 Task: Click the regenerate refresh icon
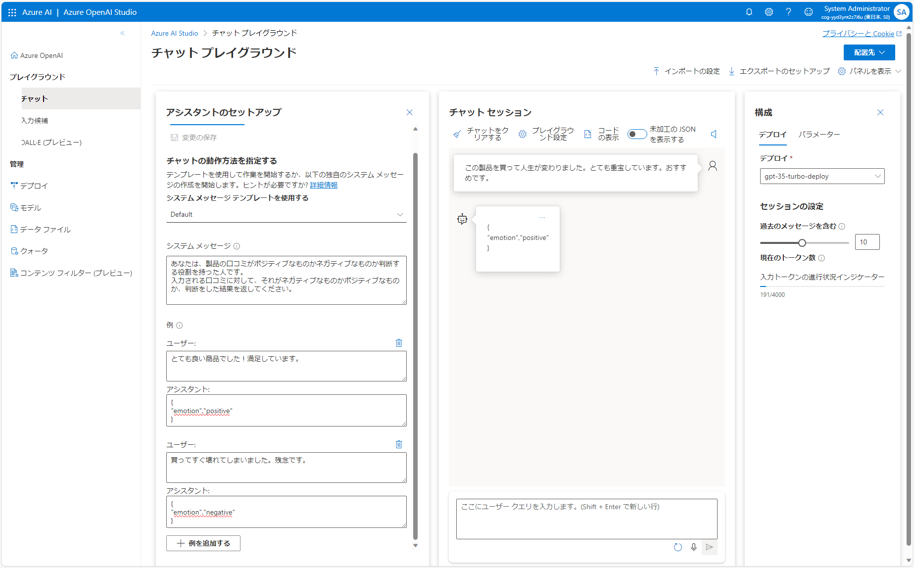678,547
